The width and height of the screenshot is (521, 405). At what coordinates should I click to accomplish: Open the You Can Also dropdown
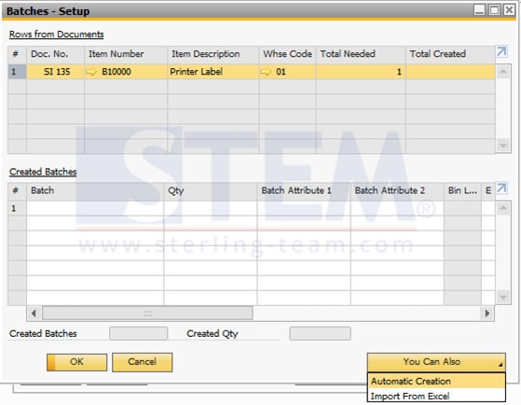(436, 362)
